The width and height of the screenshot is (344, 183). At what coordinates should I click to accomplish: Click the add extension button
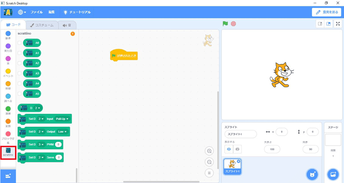pos(8,176)
